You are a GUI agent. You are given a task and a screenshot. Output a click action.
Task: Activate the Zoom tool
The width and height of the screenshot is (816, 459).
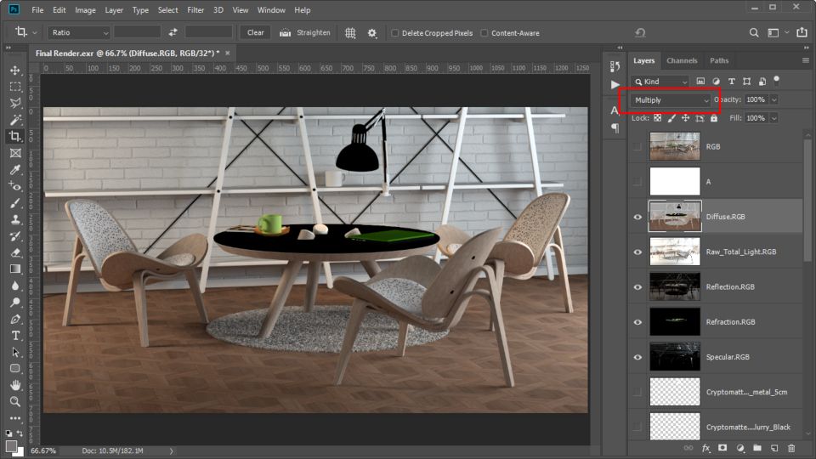[x=15, y=401]
